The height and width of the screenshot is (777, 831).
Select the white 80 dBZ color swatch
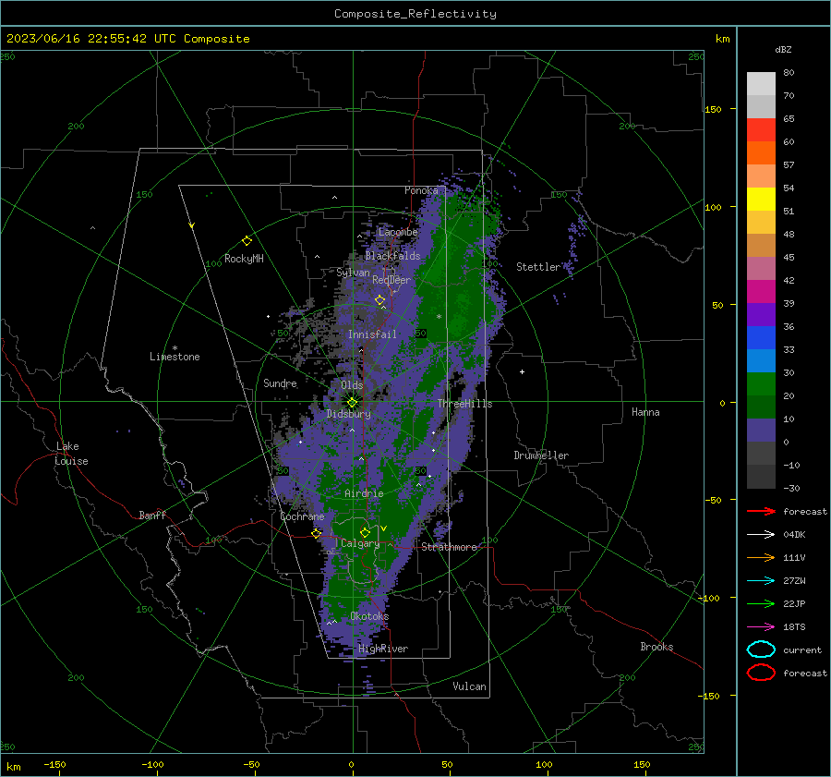[761, 83]
